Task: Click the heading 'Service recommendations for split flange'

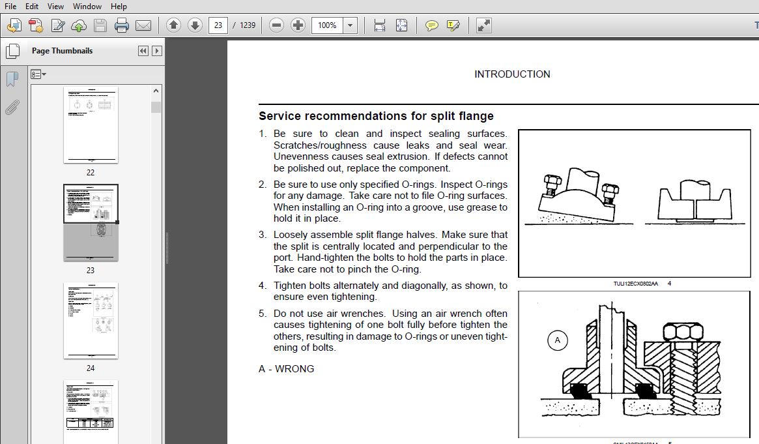Action: tap(376, 116)
